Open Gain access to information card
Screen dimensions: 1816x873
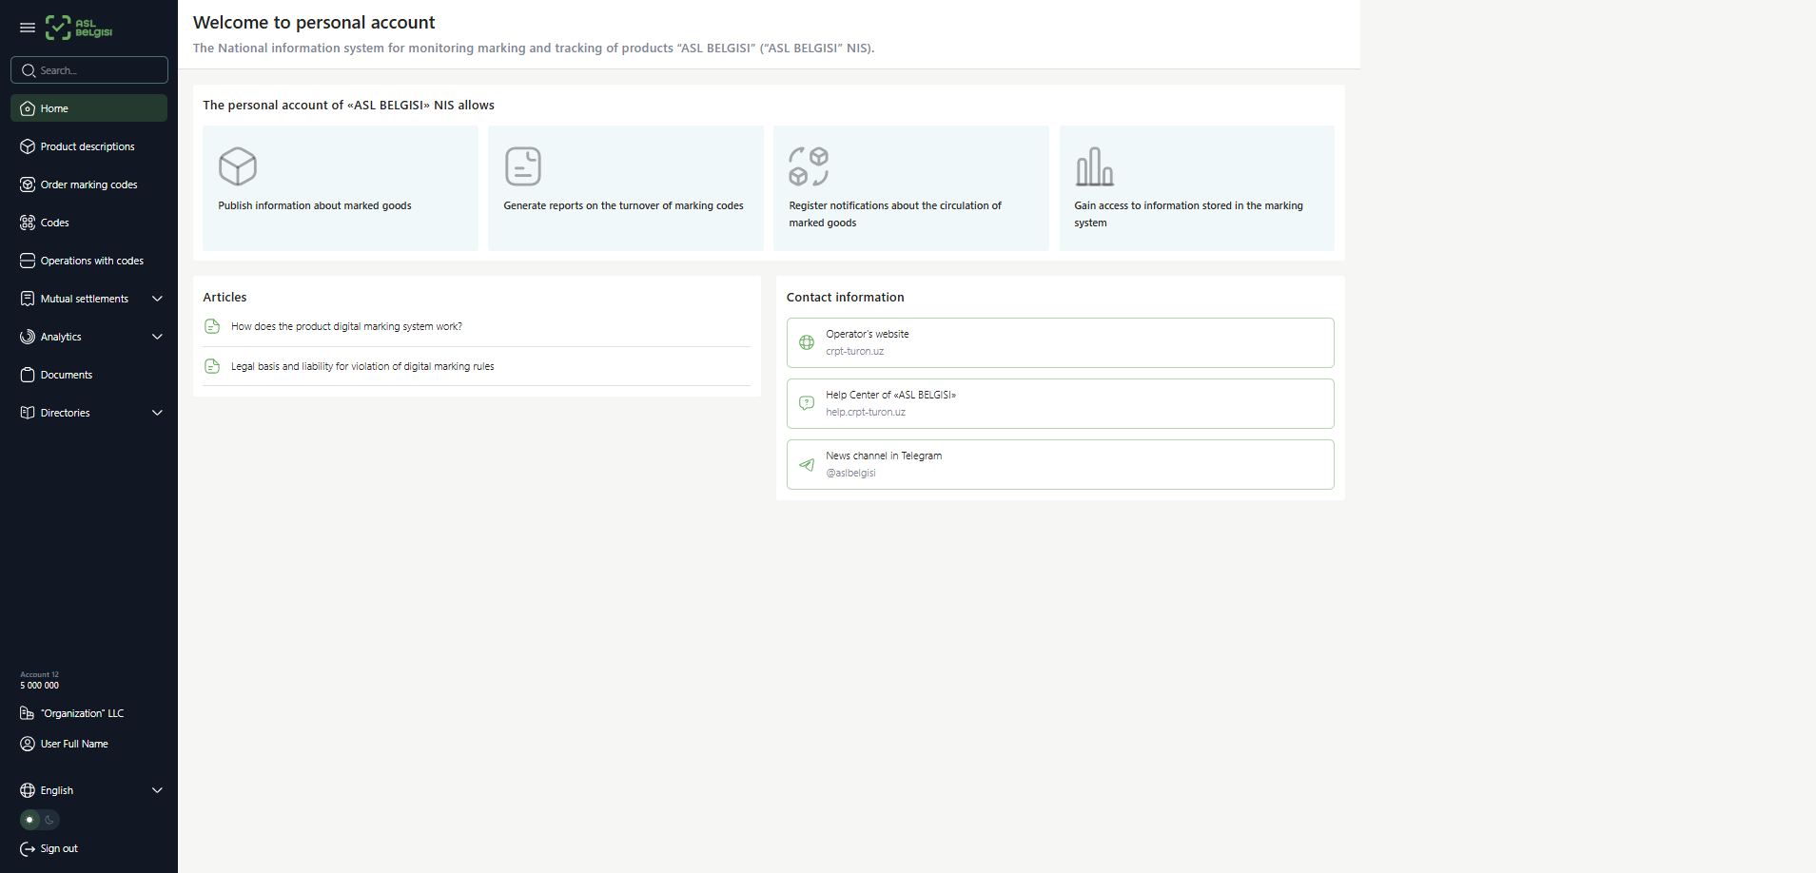pyautogui.click(x=1197, y=188)
